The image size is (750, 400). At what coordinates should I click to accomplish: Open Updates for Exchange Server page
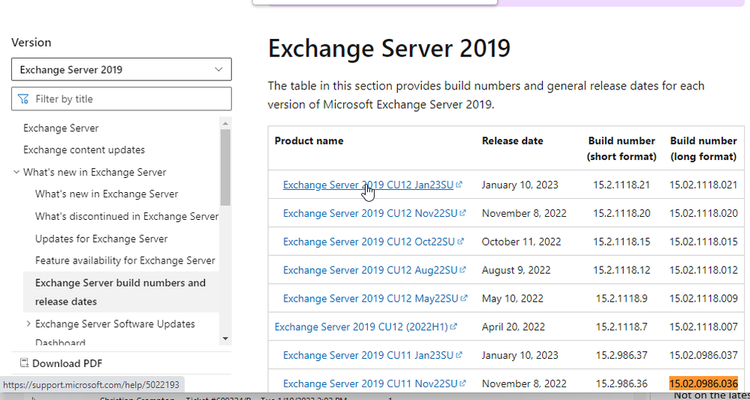tap(101, 239)
